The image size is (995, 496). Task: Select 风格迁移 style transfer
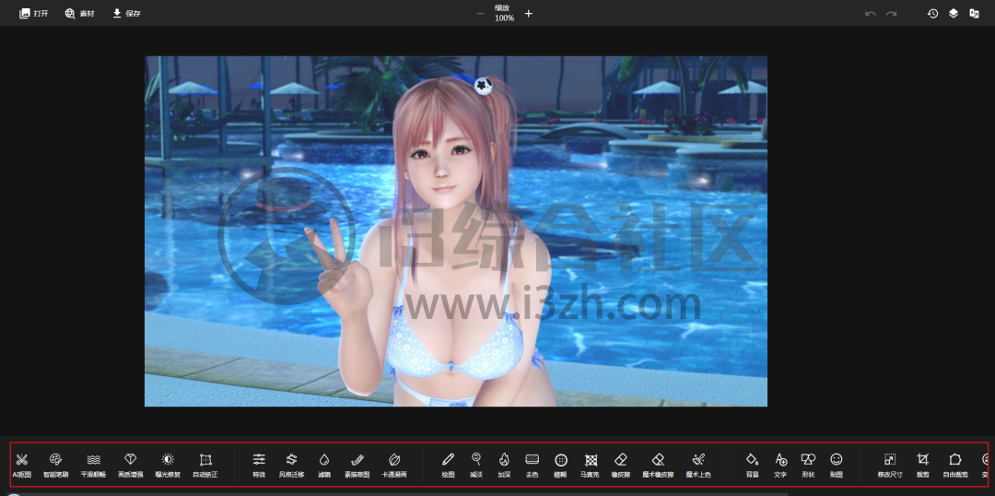[291, 465]
